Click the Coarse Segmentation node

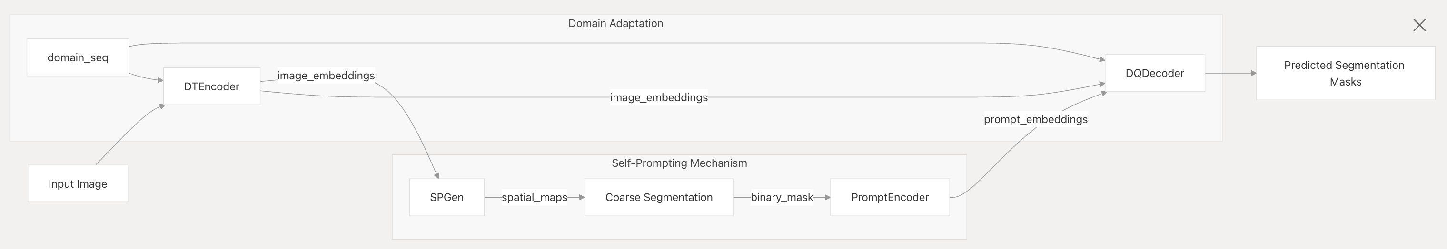click(x=658, y=197)
